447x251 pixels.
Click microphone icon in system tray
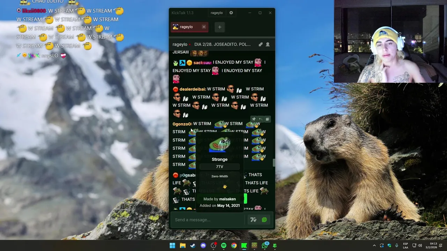pos(397,245)
